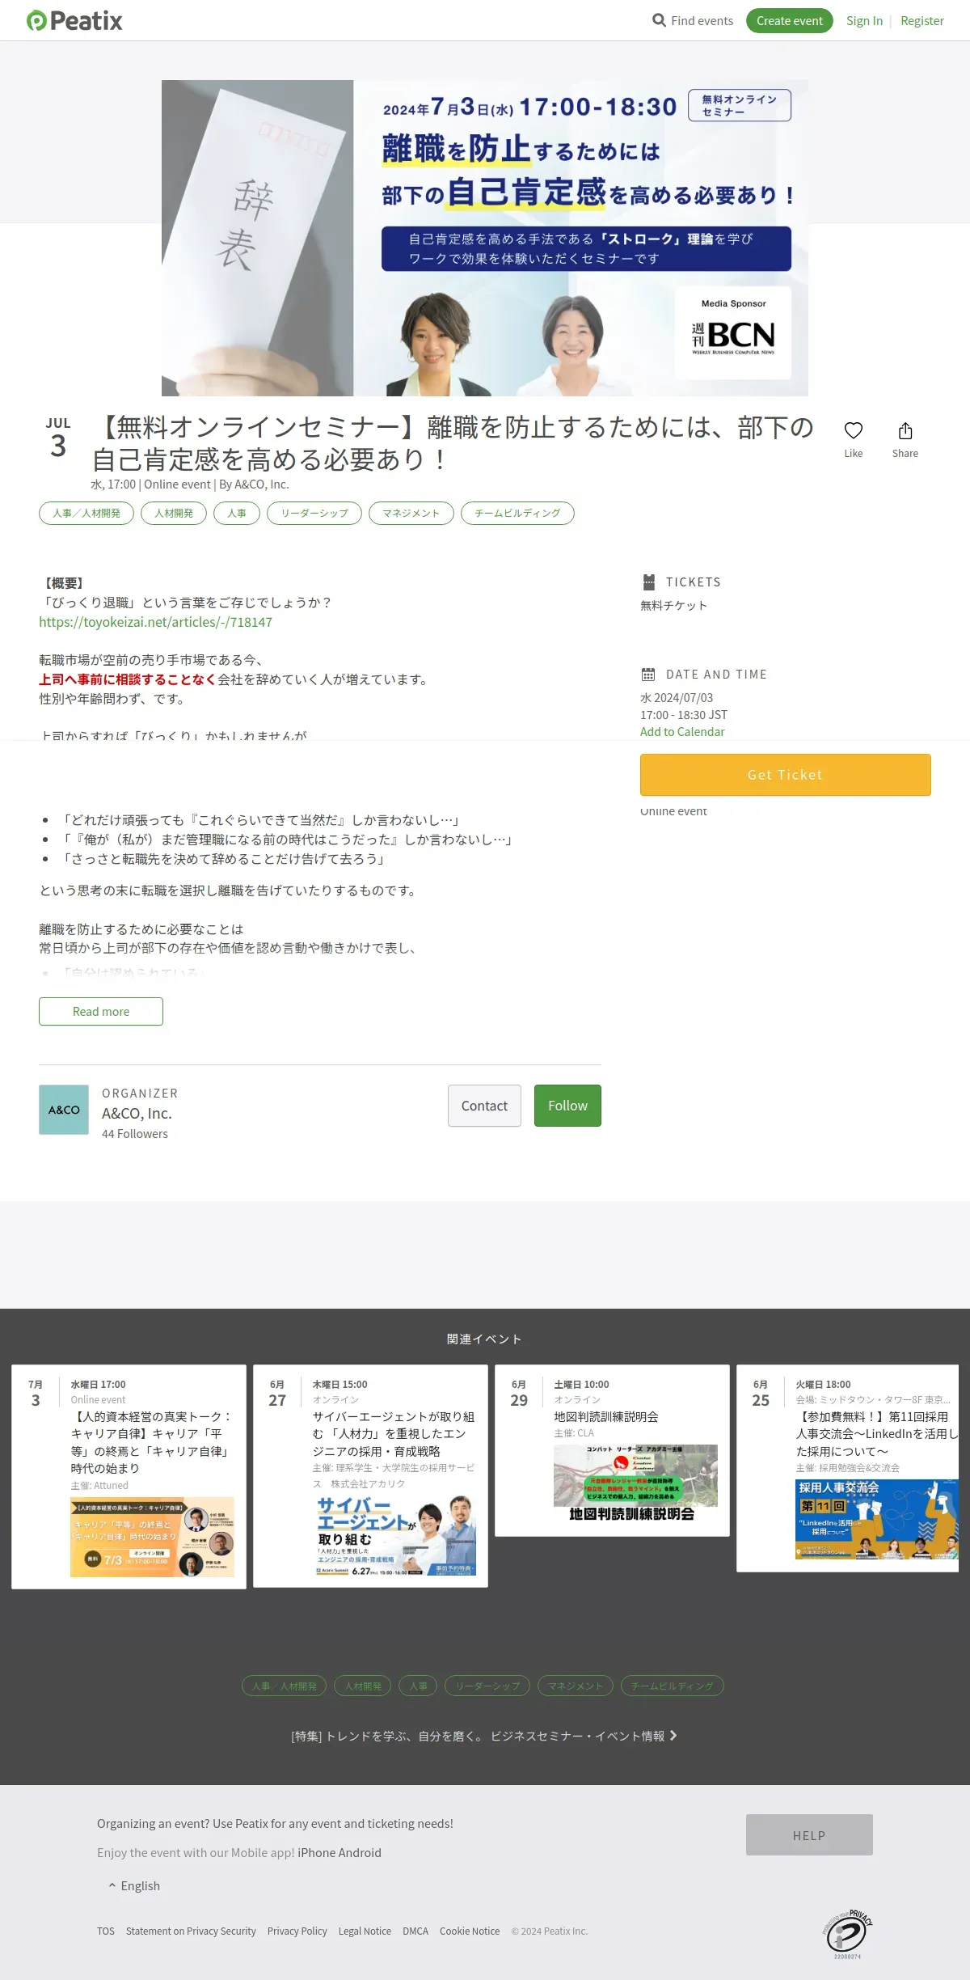Click the dark footer 人材開発 tag
Viewport: 970px width, 1980px height.
click(x=363, y=1686)
